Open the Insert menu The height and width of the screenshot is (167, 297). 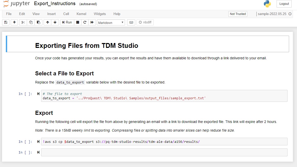[x=51, y=14]
